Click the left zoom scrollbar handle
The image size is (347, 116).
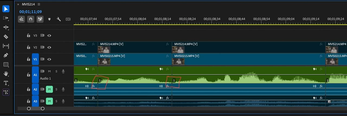tap(29, 108)
